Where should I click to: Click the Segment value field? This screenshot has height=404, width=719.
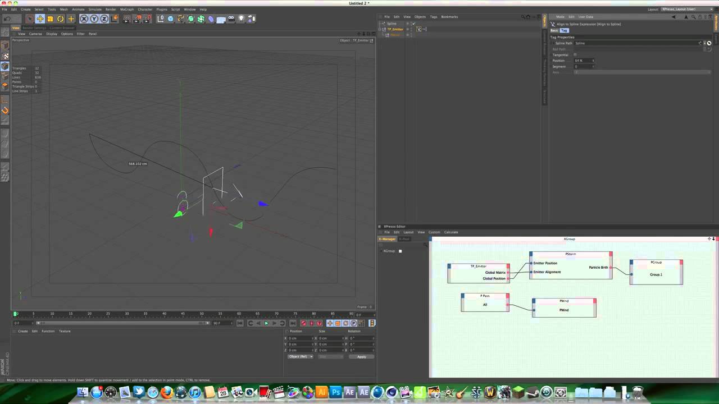click(x=584, y=66)
